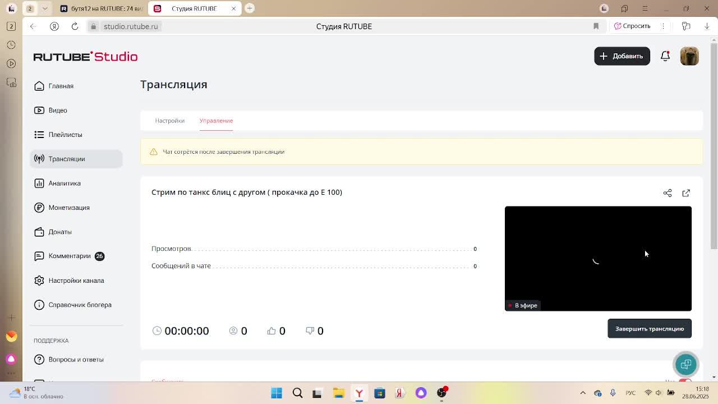Image resolution: width=718 pixels, height=404 pixels.
Task: Click the stream title text
Action: (247, 192)
